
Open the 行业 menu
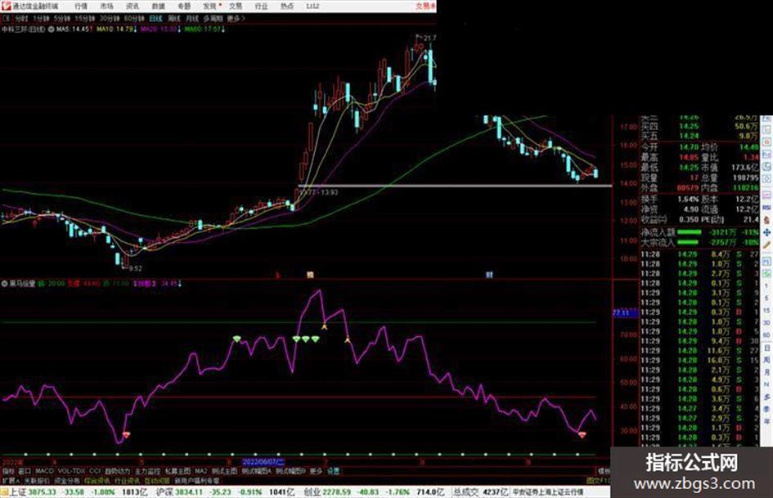[261, 6]
